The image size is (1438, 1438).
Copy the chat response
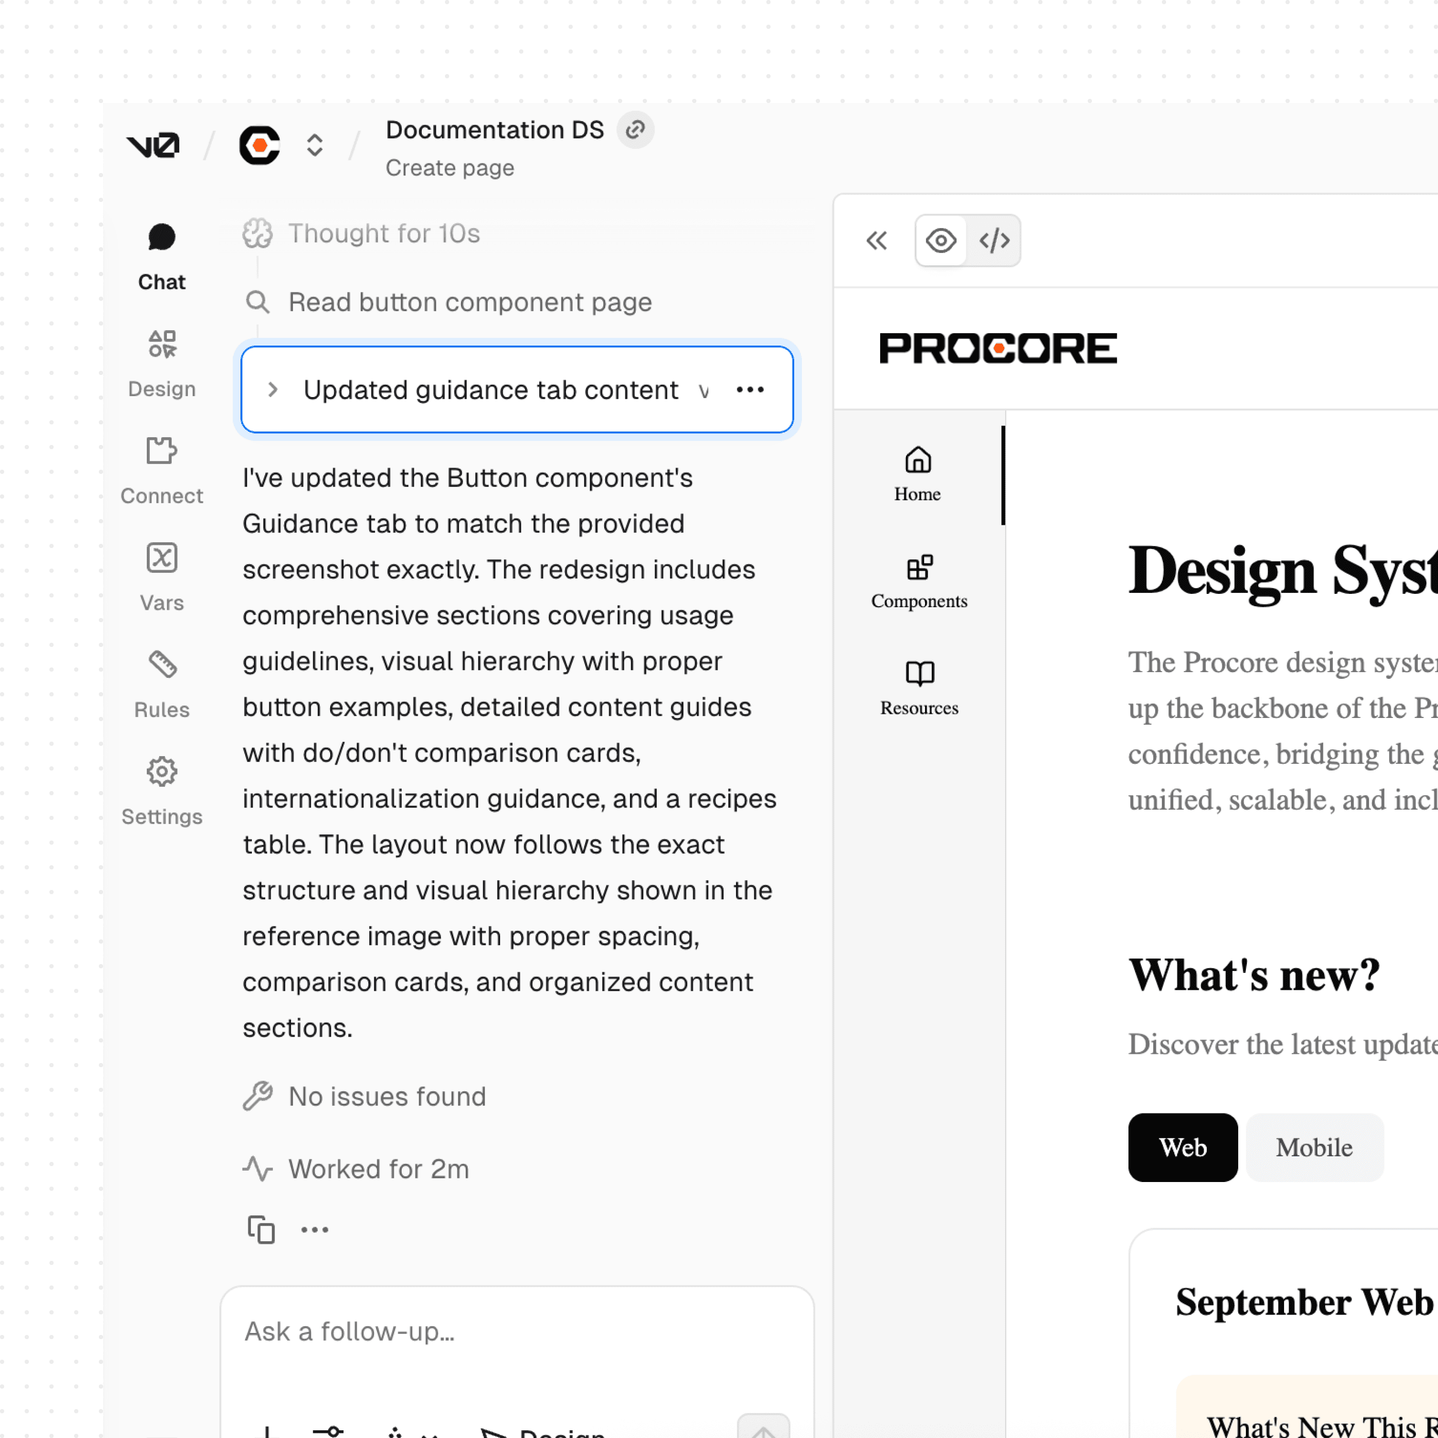pos(261,1229)
